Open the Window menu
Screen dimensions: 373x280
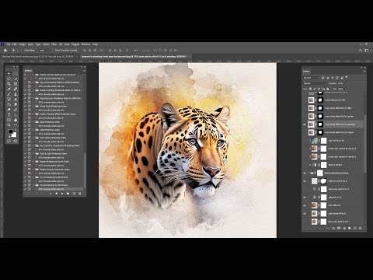coord(85,44)
